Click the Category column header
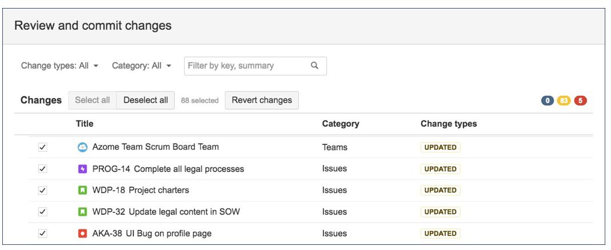611x250 pixels. [341, 124]
